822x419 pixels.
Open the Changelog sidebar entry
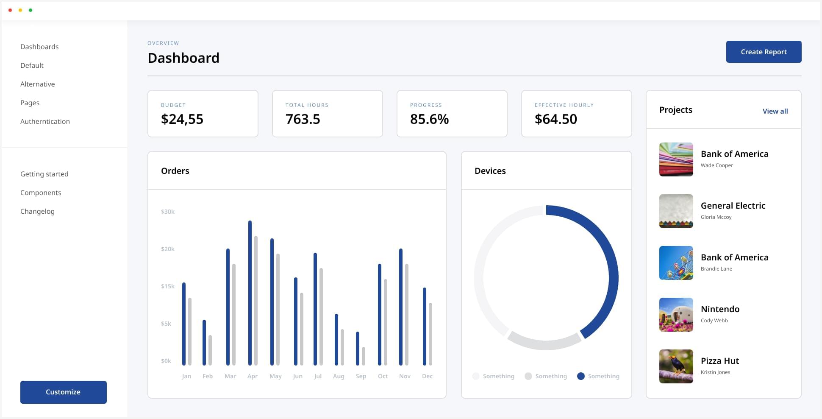point(37,211)
